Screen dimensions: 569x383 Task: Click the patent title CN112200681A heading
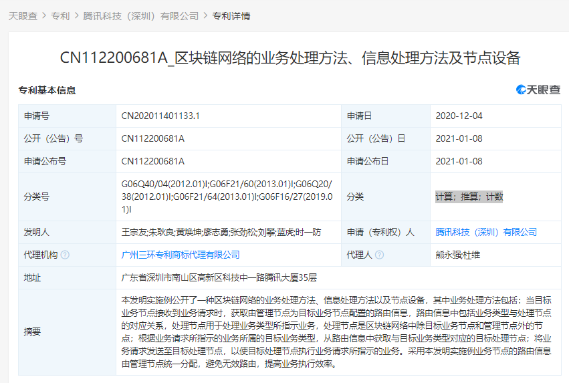coord(290,58)
